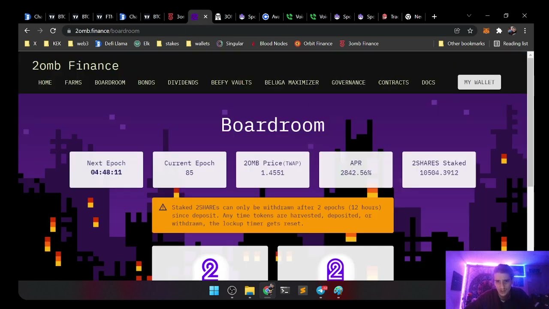Open the X bookmark folder

click(31, 43)
